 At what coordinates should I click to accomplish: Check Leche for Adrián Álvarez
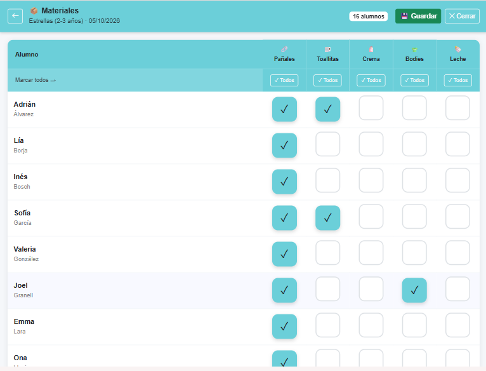[458, 108]
